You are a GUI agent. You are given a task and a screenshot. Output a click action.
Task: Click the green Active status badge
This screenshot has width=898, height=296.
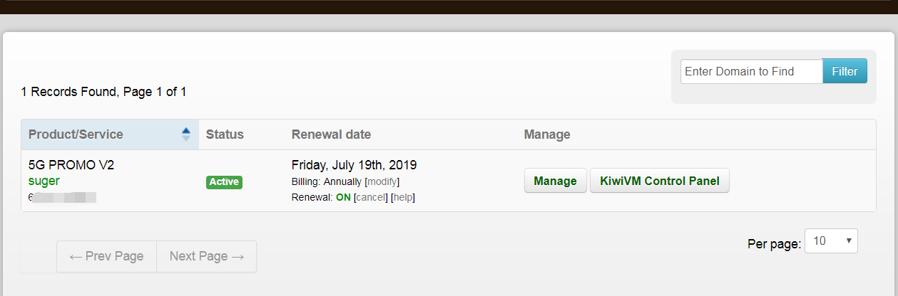224,181
